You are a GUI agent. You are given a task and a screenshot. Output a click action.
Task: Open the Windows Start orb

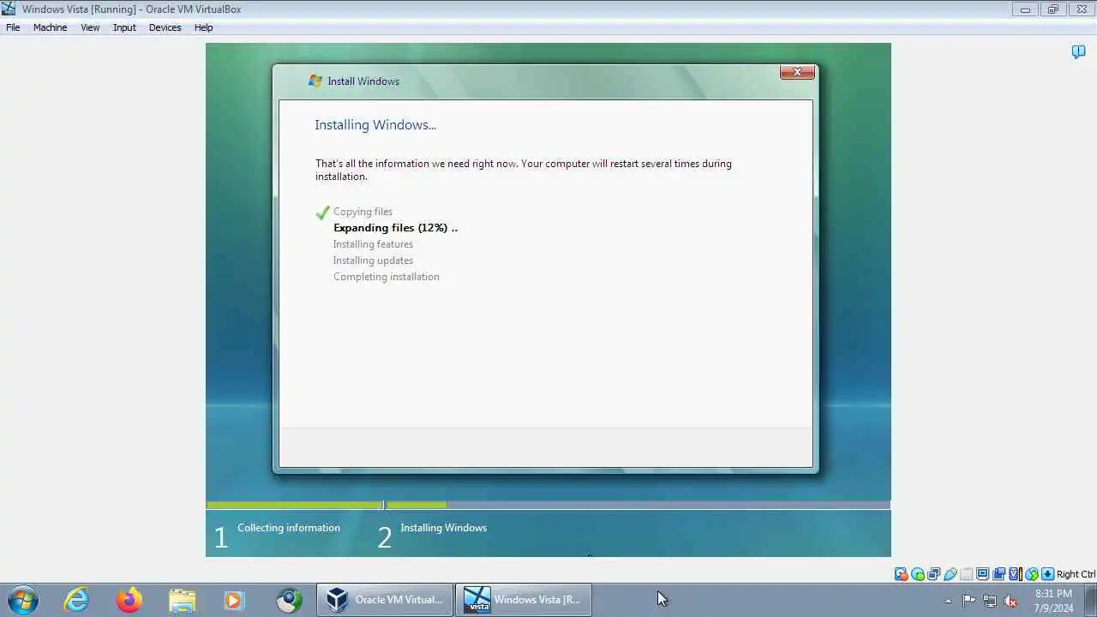pyautogui.click(x=22, y=600)
